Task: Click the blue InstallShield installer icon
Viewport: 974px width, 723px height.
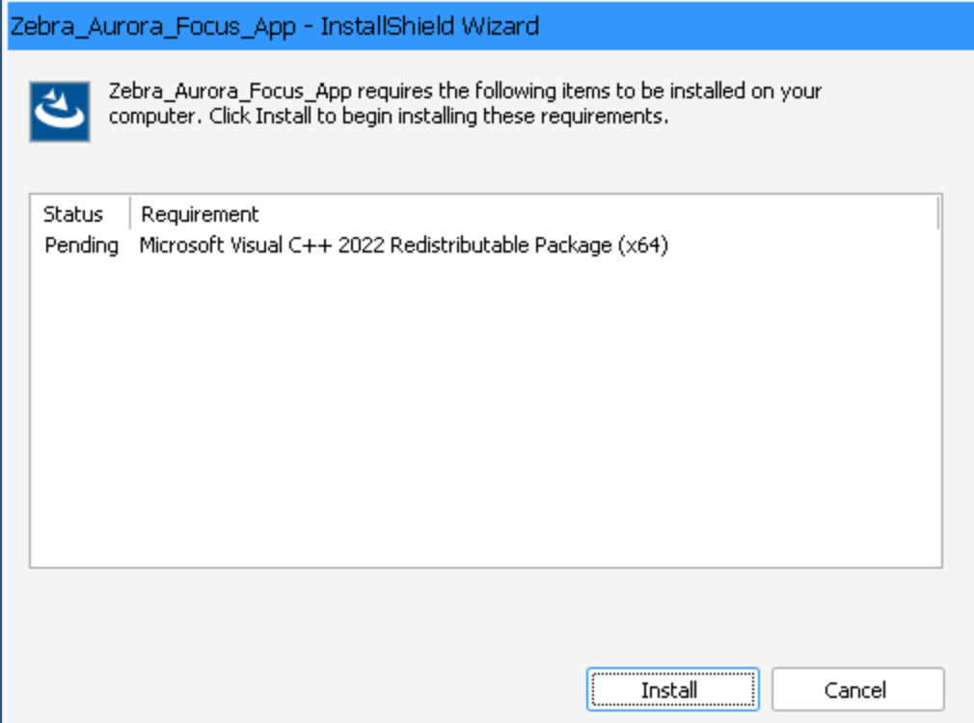Action: point(60,111)
